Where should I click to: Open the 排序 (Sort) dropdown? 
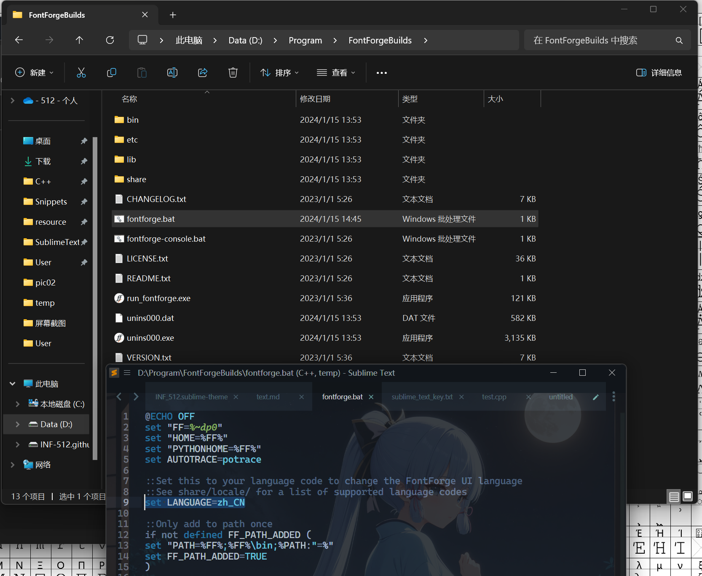coord(280,73)
